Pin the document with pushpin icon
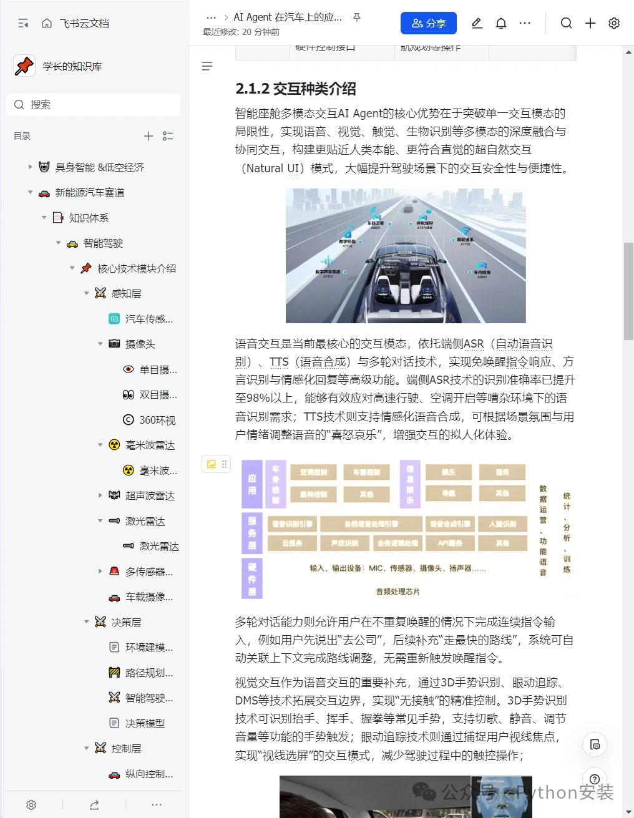This screenshot has height=818, width=634. (357, 17)
